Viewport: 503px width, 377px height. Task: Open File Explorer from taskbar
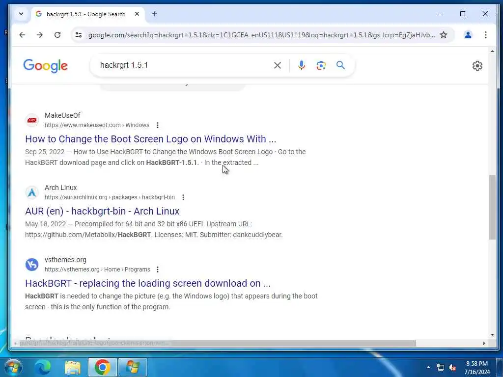pyautogui.click(x=73, y=367)
